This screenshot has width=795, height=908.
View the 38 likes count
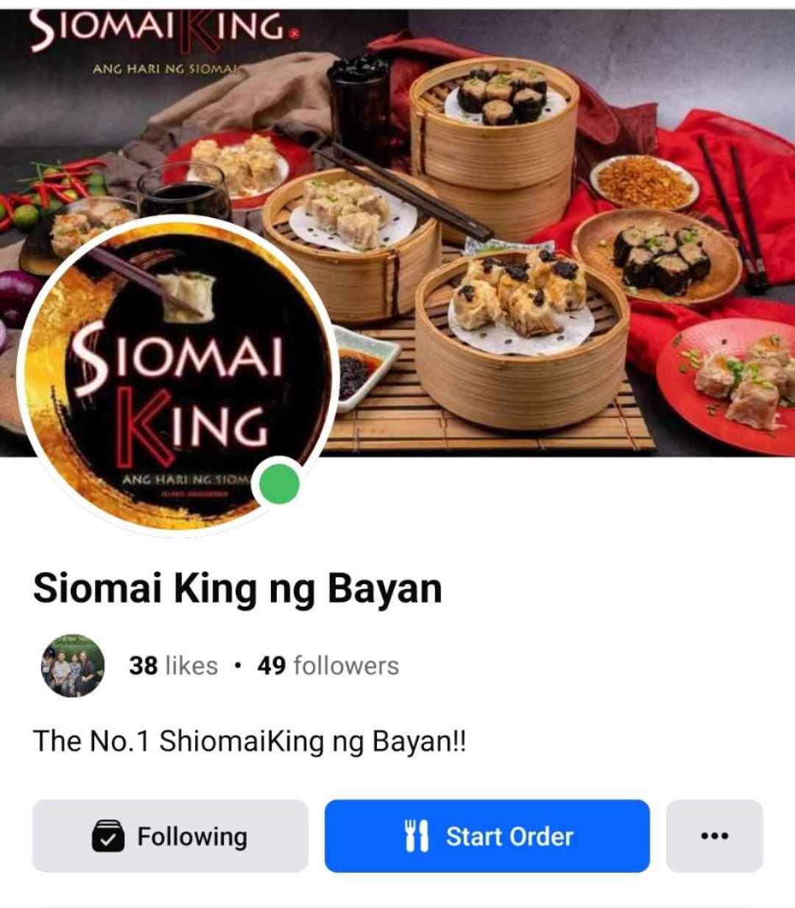click(174, 665)
